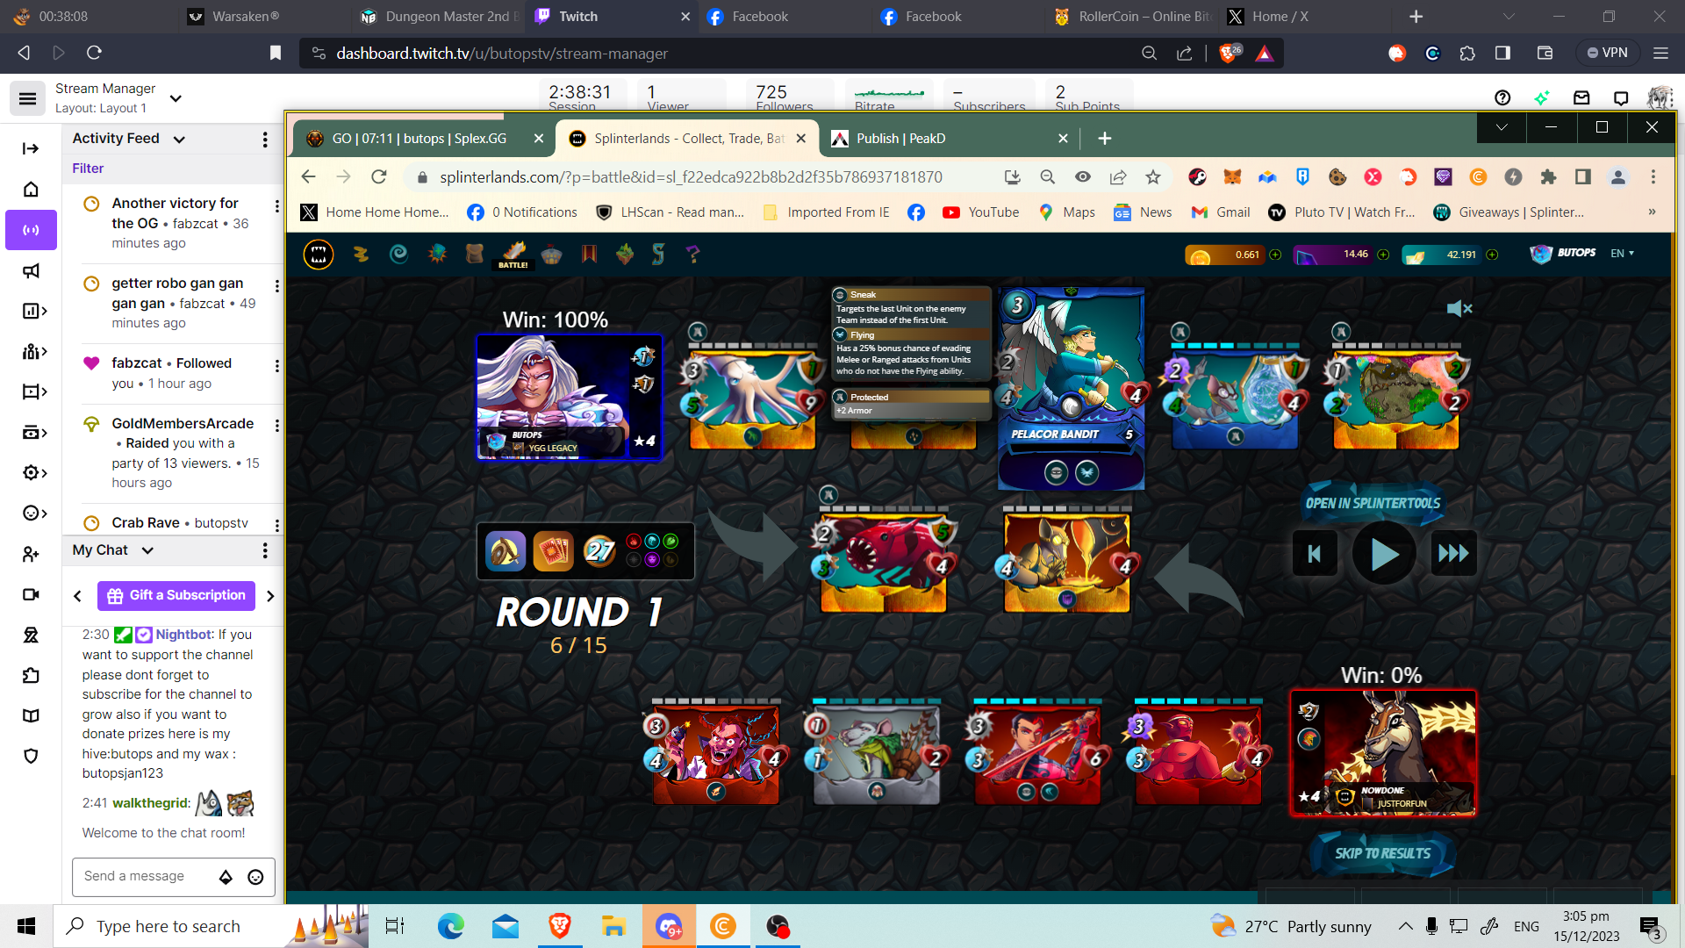The width and height of the screenshot is (1685, 948).
Task: Open the Analytics sidebar icon
Action: coord(33,311)
